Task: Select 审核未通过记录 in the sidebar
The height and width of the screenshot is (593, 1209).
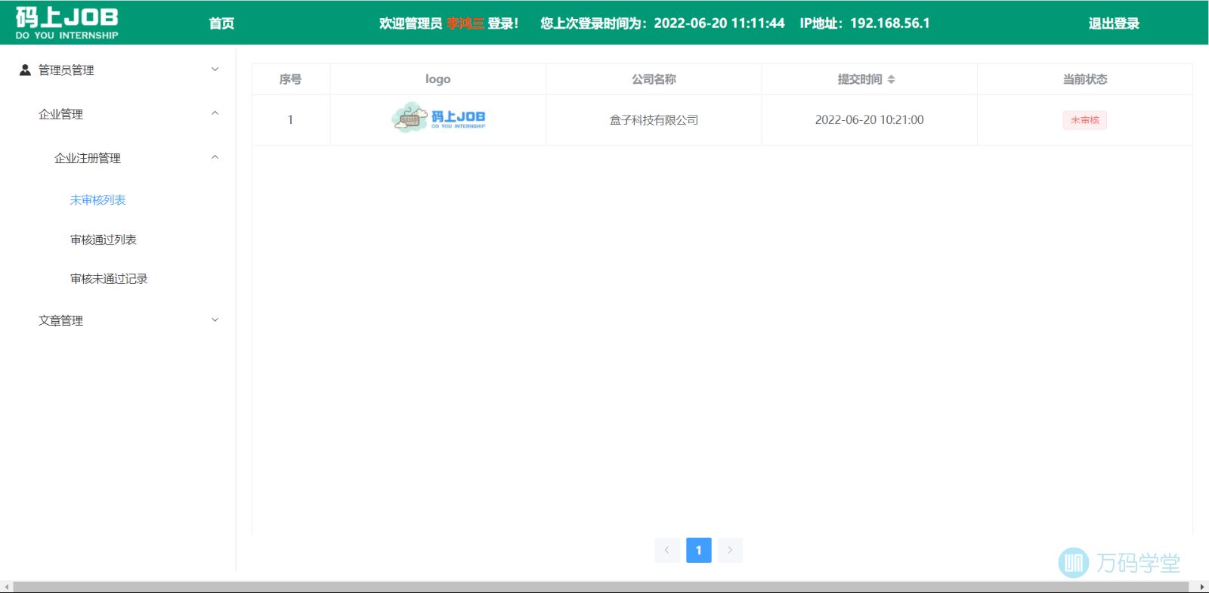Action: tap(109, 279)
